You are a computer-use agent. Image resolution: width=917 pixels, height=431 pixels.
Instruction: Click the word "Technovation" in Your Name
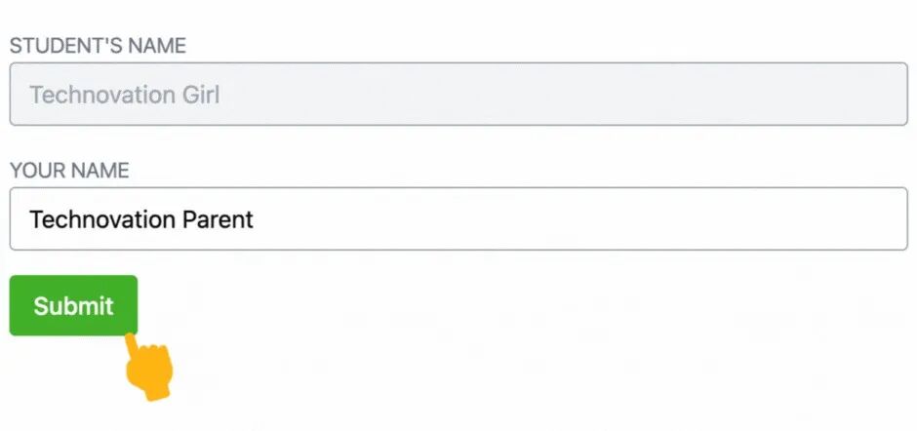(90, 219)
